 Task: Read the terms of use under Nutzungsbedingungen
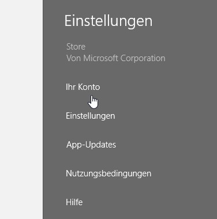[x=108, y=173]
